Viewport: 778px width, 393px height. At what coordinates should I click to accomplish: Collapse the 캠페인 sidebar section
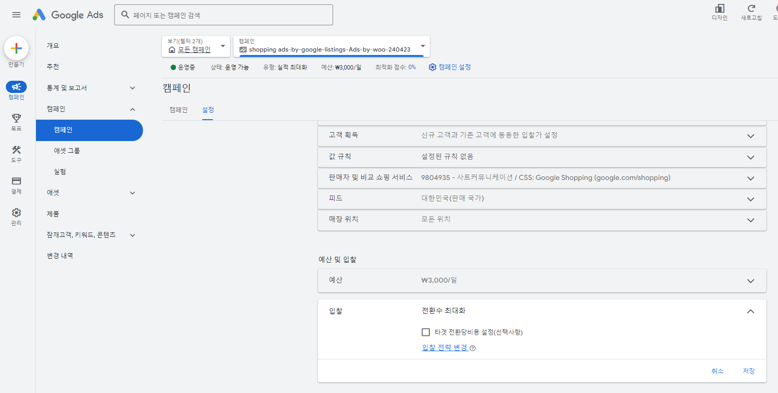[x=133, y=109]
